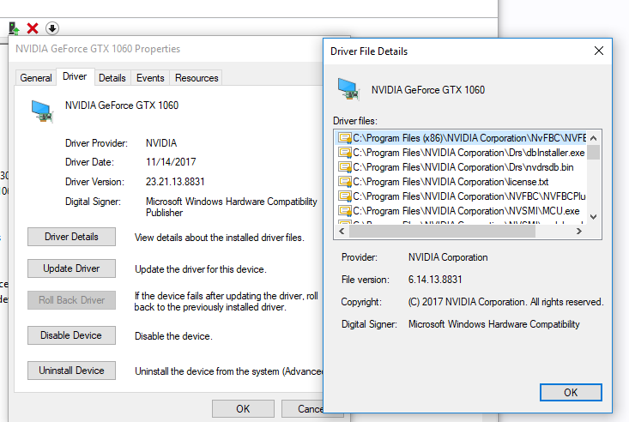Image resolution: width=629 pixels, height=422 pixels.
Task: Click the file version value 6.14.13.8831
Action: tap(435, 280)
